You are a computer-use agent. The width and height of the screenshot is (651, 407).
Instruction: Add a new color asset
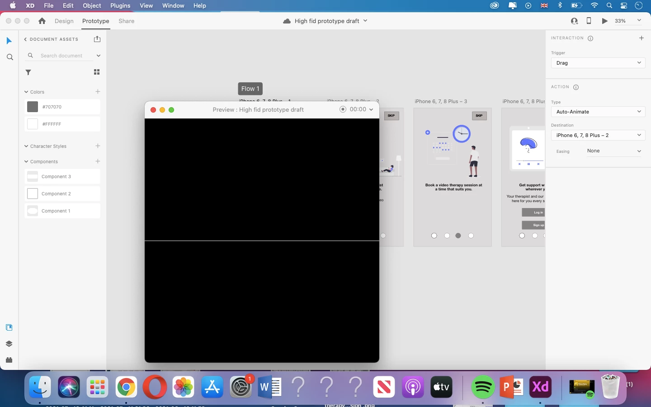tap(98, 92)
